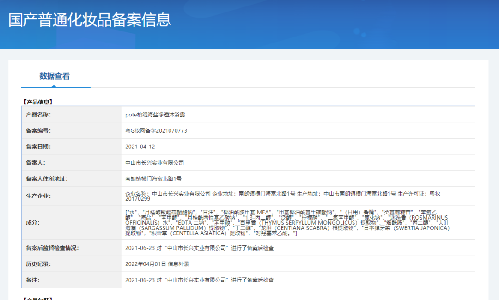Select the filing date 2021-04-12
Image resolution: width=499 pixels, height=300 pixels.
(x=140, y=147)
